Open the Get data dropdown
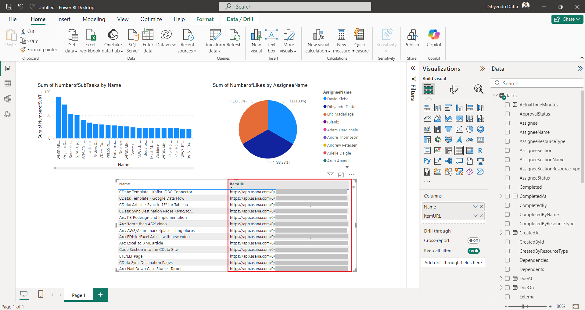This screenshot has width=585, height=310. (x=71, y=51)
